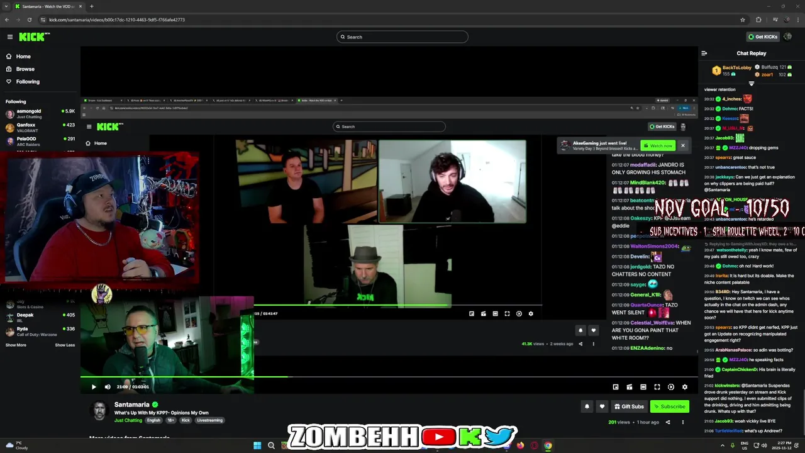Close the AkesGaming live notification
805x453 pixels.
[x=682, y=145]
